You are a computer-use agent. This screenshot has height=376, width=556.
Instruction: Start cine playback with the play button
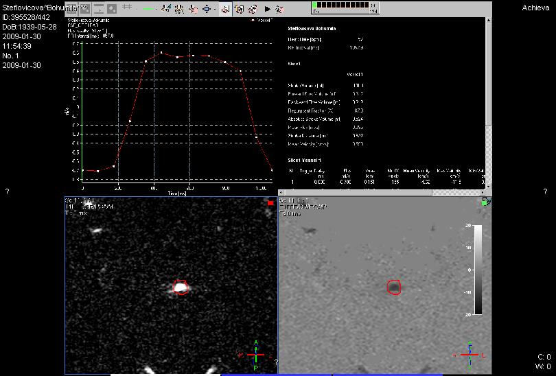click(x=268, y=9)
